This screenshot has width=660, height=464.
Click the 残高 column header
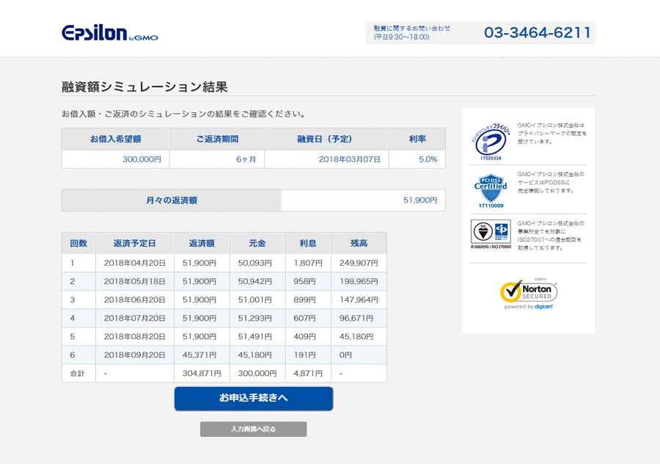[359, 243]
